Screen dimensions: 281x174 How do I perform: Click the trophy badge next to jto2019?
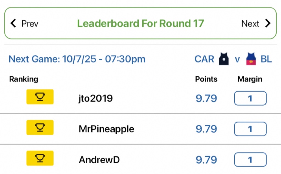[x=40, y=97]
